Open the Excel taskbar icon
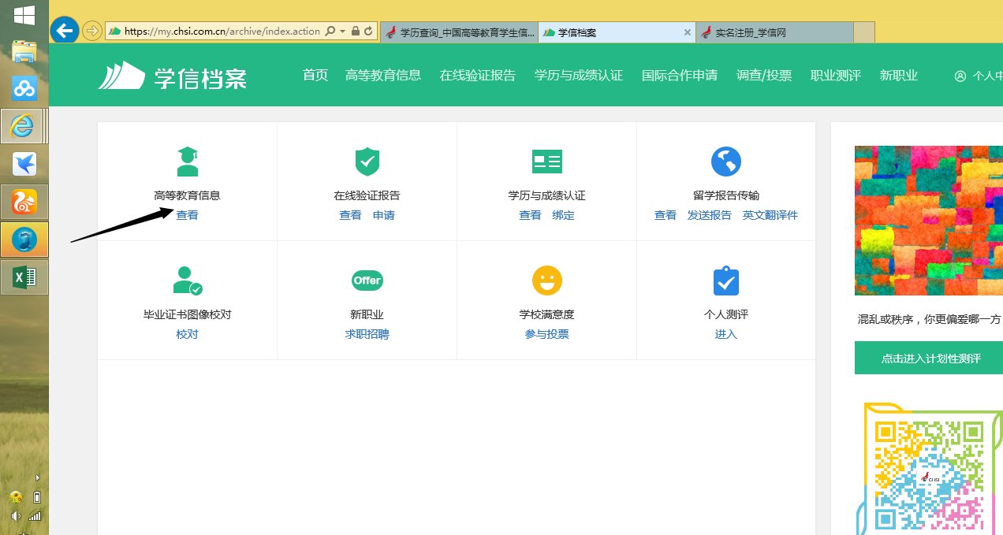This screenshot has width=1003, height=535. point(24,277)
